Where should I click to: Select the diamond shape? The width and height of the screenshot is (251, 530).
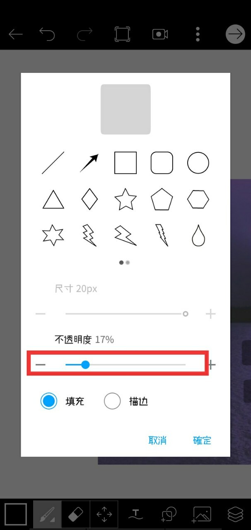pyautogui.click(x=89, y=199)
